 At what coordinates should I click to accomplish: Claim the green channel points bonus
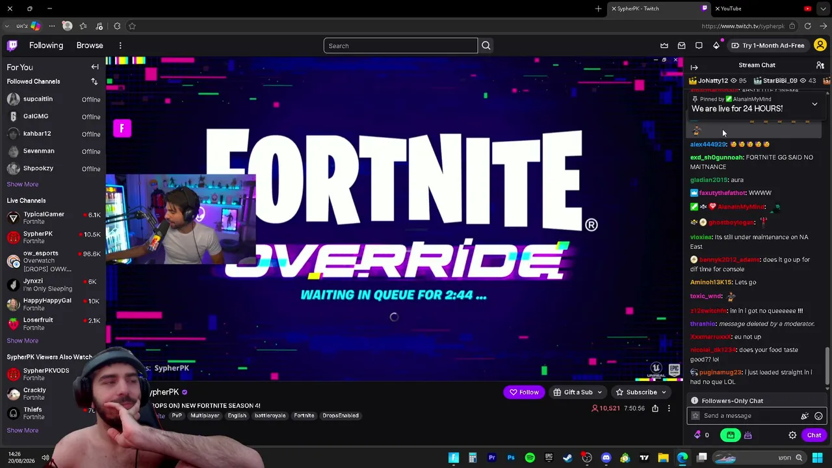pyautogui.click(x=731, y=435)
